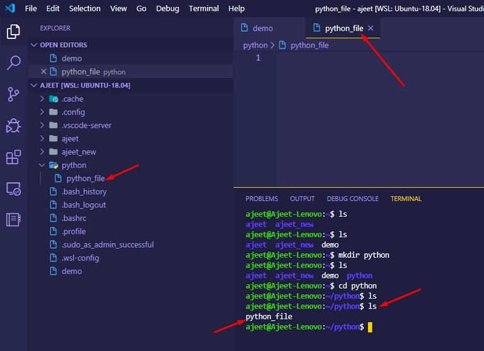Expand the .config folder

coord(42,112)
